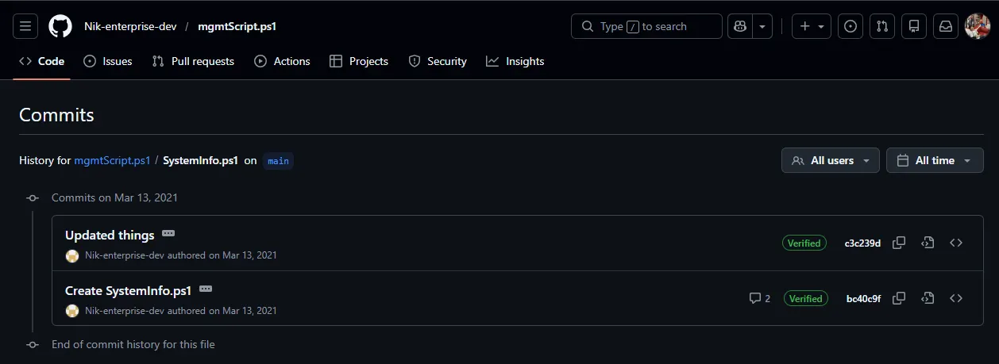Click the GitHub logo home icon
The image size is (999, 364).
click(60, 26)
